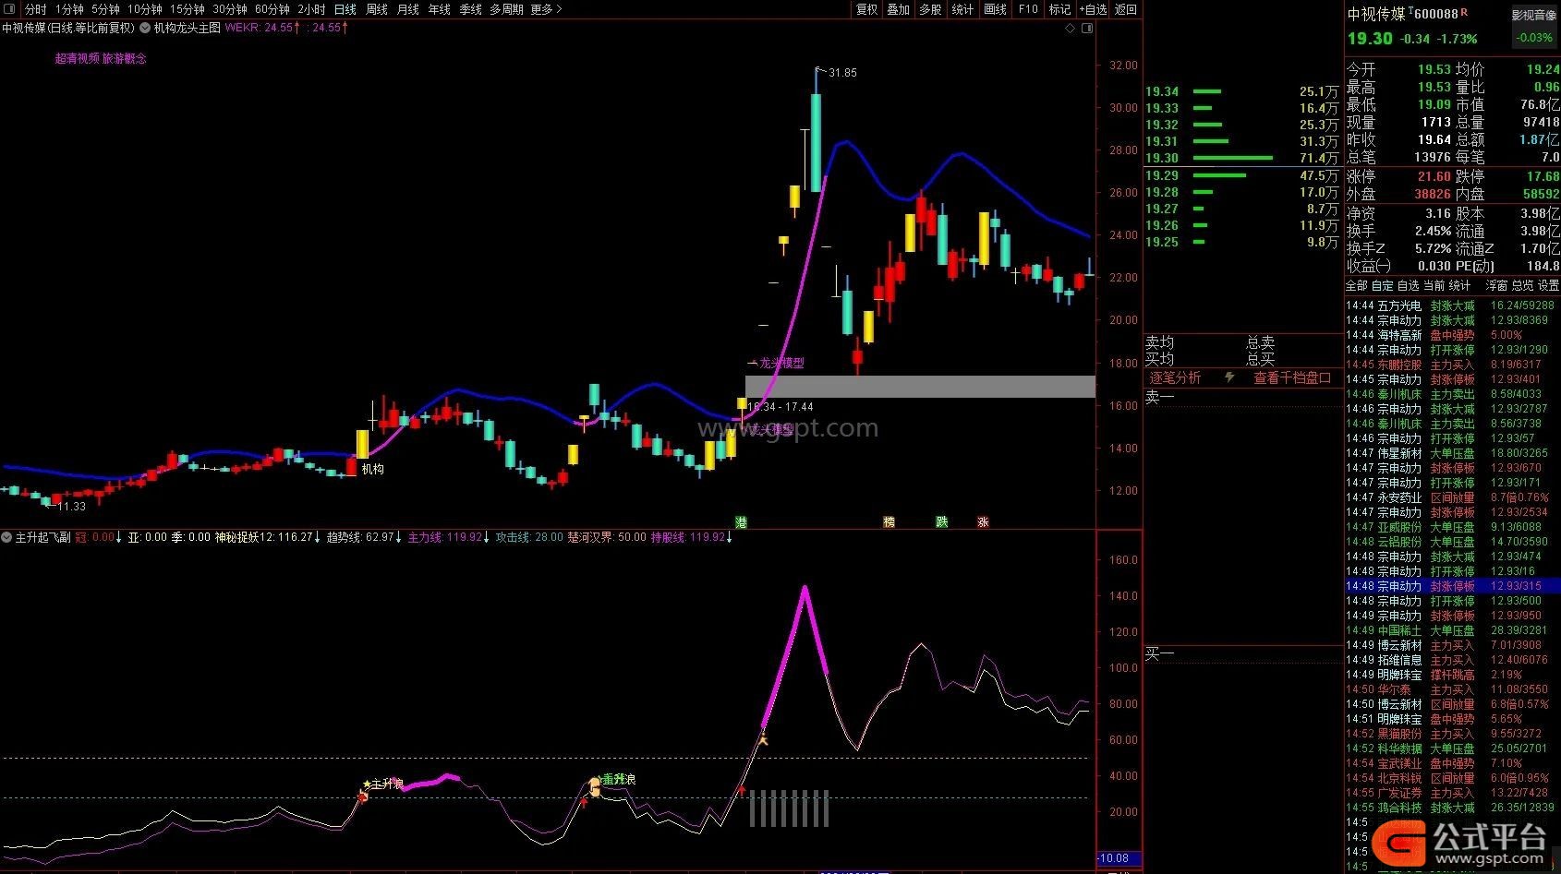Switch to 日线 daily chart
Screen dimensions: 1561x874
click(345, 9)
